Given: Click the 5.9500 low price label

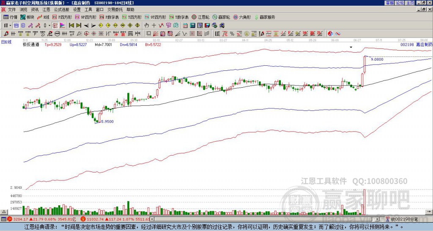Looking at the screenshot, I should [107, 121].
